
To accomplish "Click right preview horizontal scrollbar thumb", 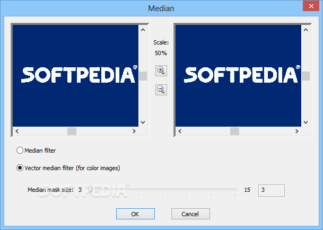I will tap(234, 131).
